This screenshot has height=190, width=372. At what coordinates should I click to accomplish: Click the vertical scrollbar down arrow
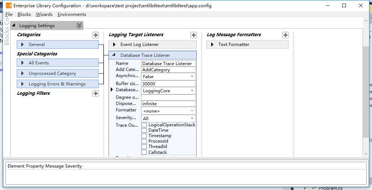pos(365,154)
